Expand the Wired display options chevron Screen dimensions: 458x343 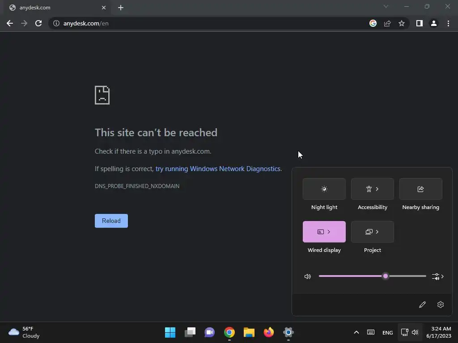329,232
